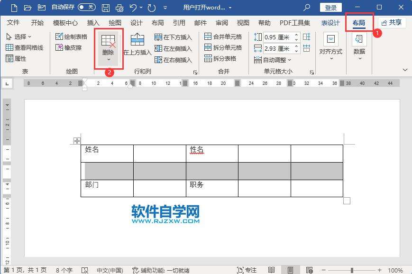This screenshot has height=274, width=412.
Task: Toggle the AutoSave switch
Action: click(x=86, y=8)
